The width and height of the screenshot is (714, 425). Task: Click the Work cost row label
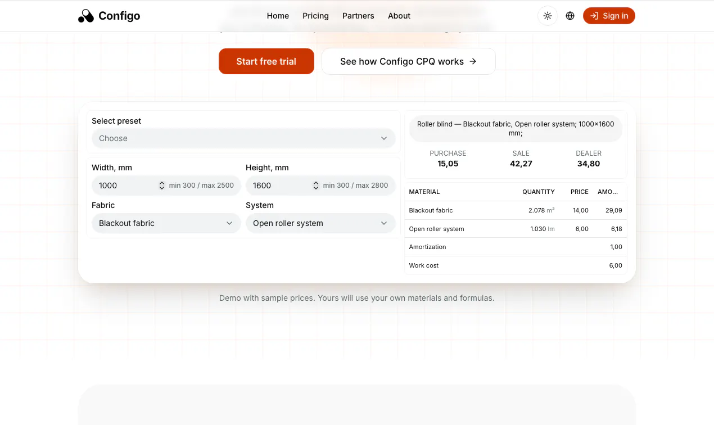(424, 265)
